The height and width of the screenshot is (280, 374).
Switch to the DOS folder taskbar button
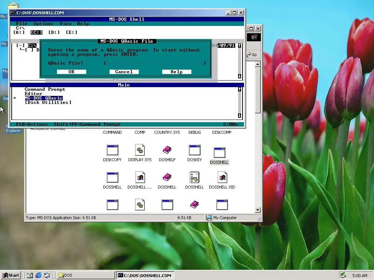tap(85, 275)
